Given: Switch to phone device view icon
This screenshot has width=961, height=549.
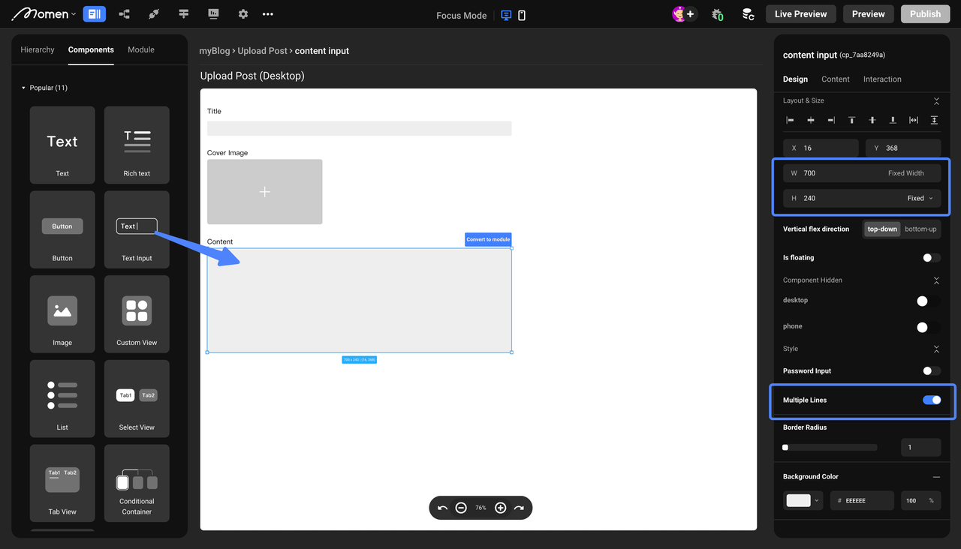Looking at the screenshot, I should click(x=522, y=15).
